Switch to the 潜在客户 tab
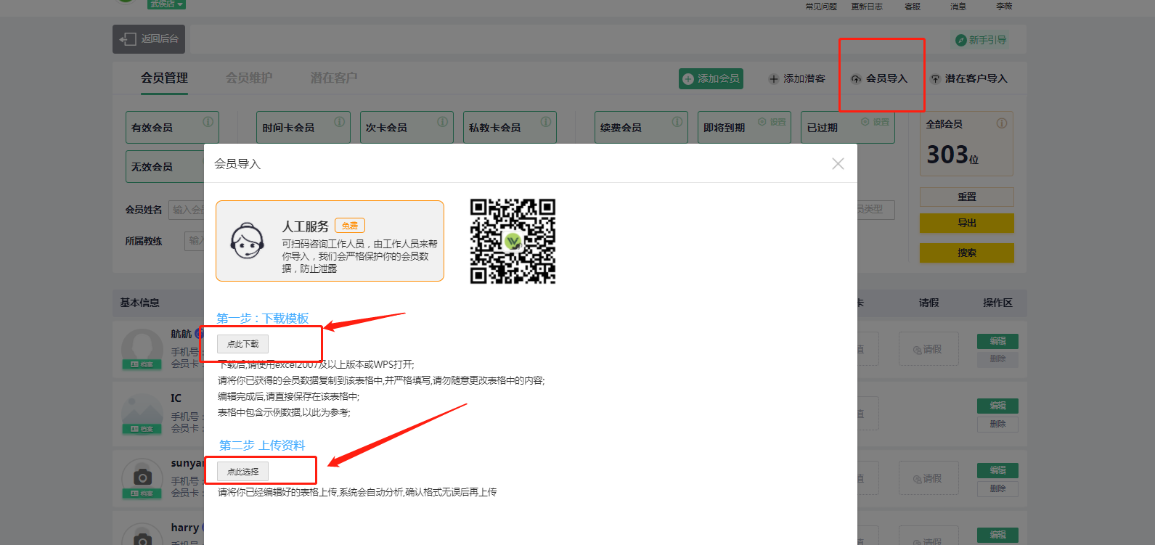Image resolution: width=1155 pixels, height=545 pixels. click(x=334, y=78)
